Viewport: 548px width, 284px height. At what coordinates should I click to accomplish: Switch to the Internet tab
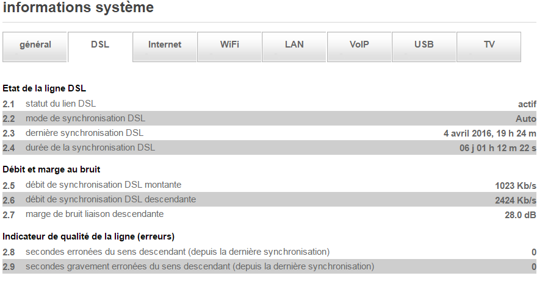165,44
